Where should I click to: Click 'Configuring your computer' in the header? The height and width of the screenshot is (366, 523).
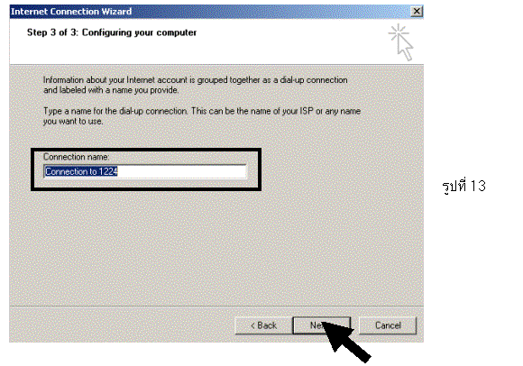coord(139,32)
